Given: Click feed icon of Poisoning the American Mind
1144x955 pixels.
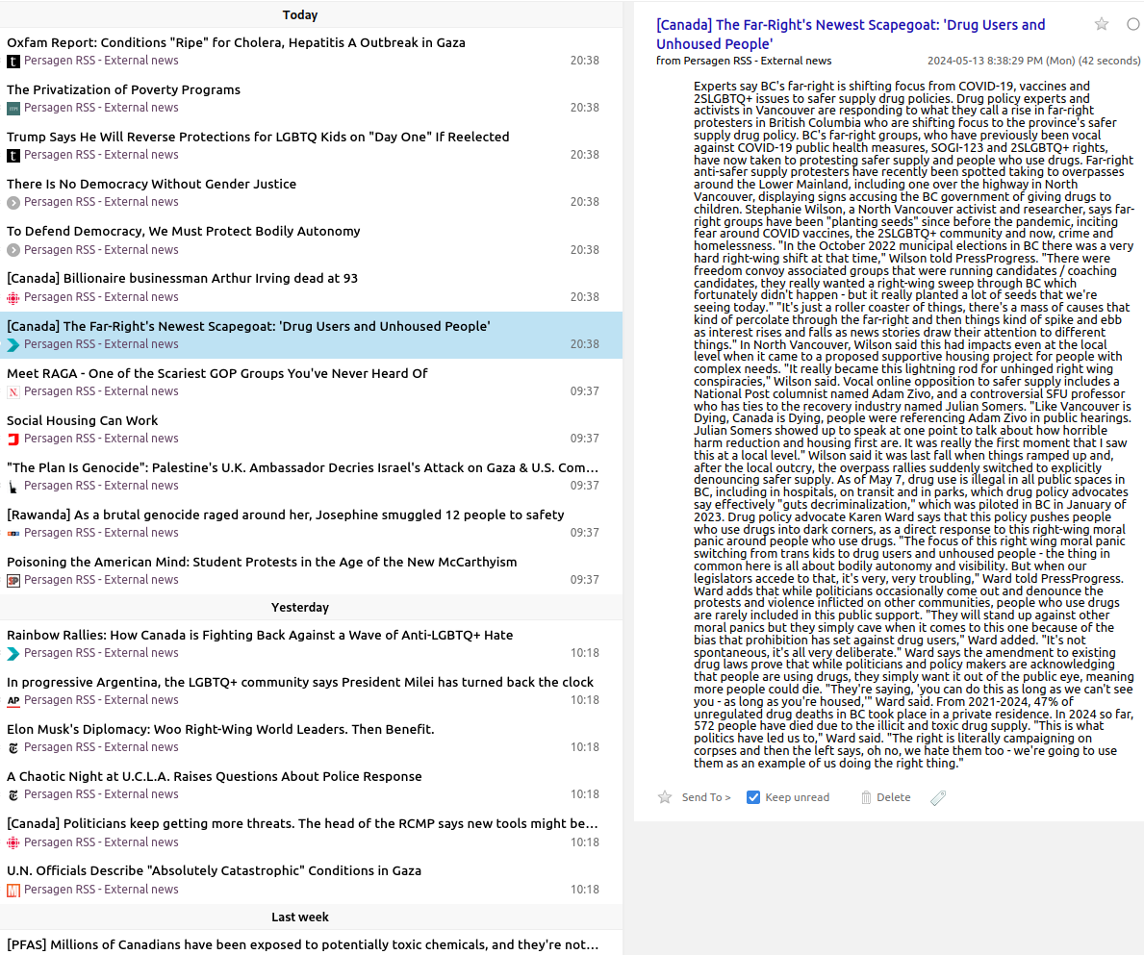Looking at the screenshot, I should (13, 581).
